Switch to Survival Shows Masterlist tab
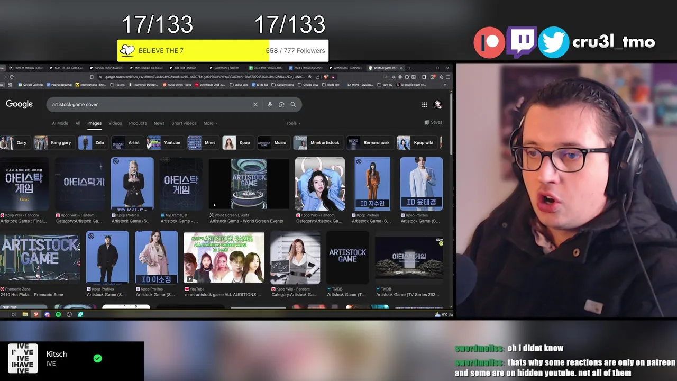The image size is (677, 381). click(x=106, y=68)
